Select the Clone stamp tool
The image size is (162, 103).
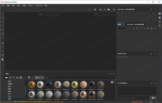click(x=3, y=34)
